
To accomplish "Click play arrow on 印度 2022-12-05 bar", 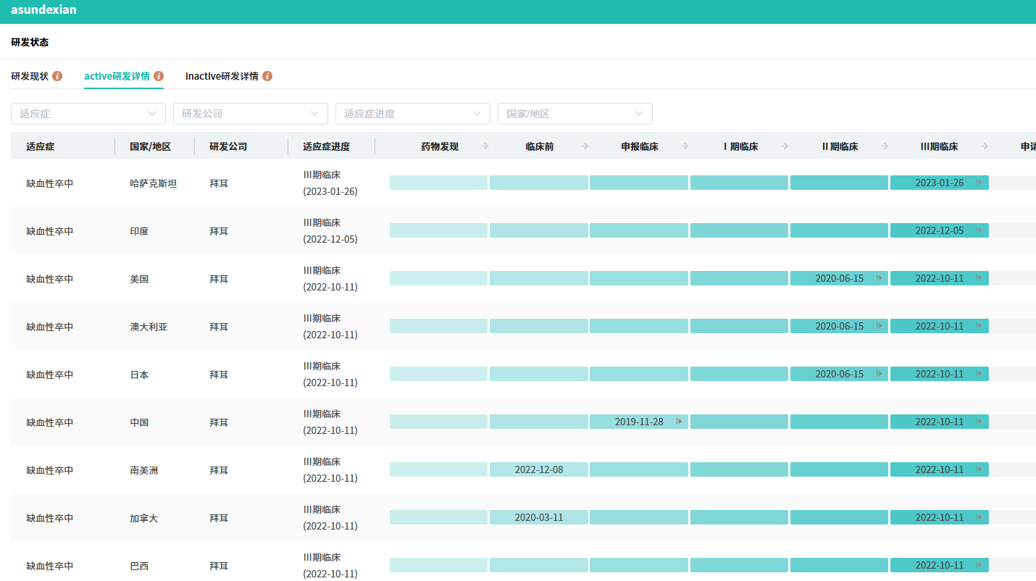I will click(979, 230).
